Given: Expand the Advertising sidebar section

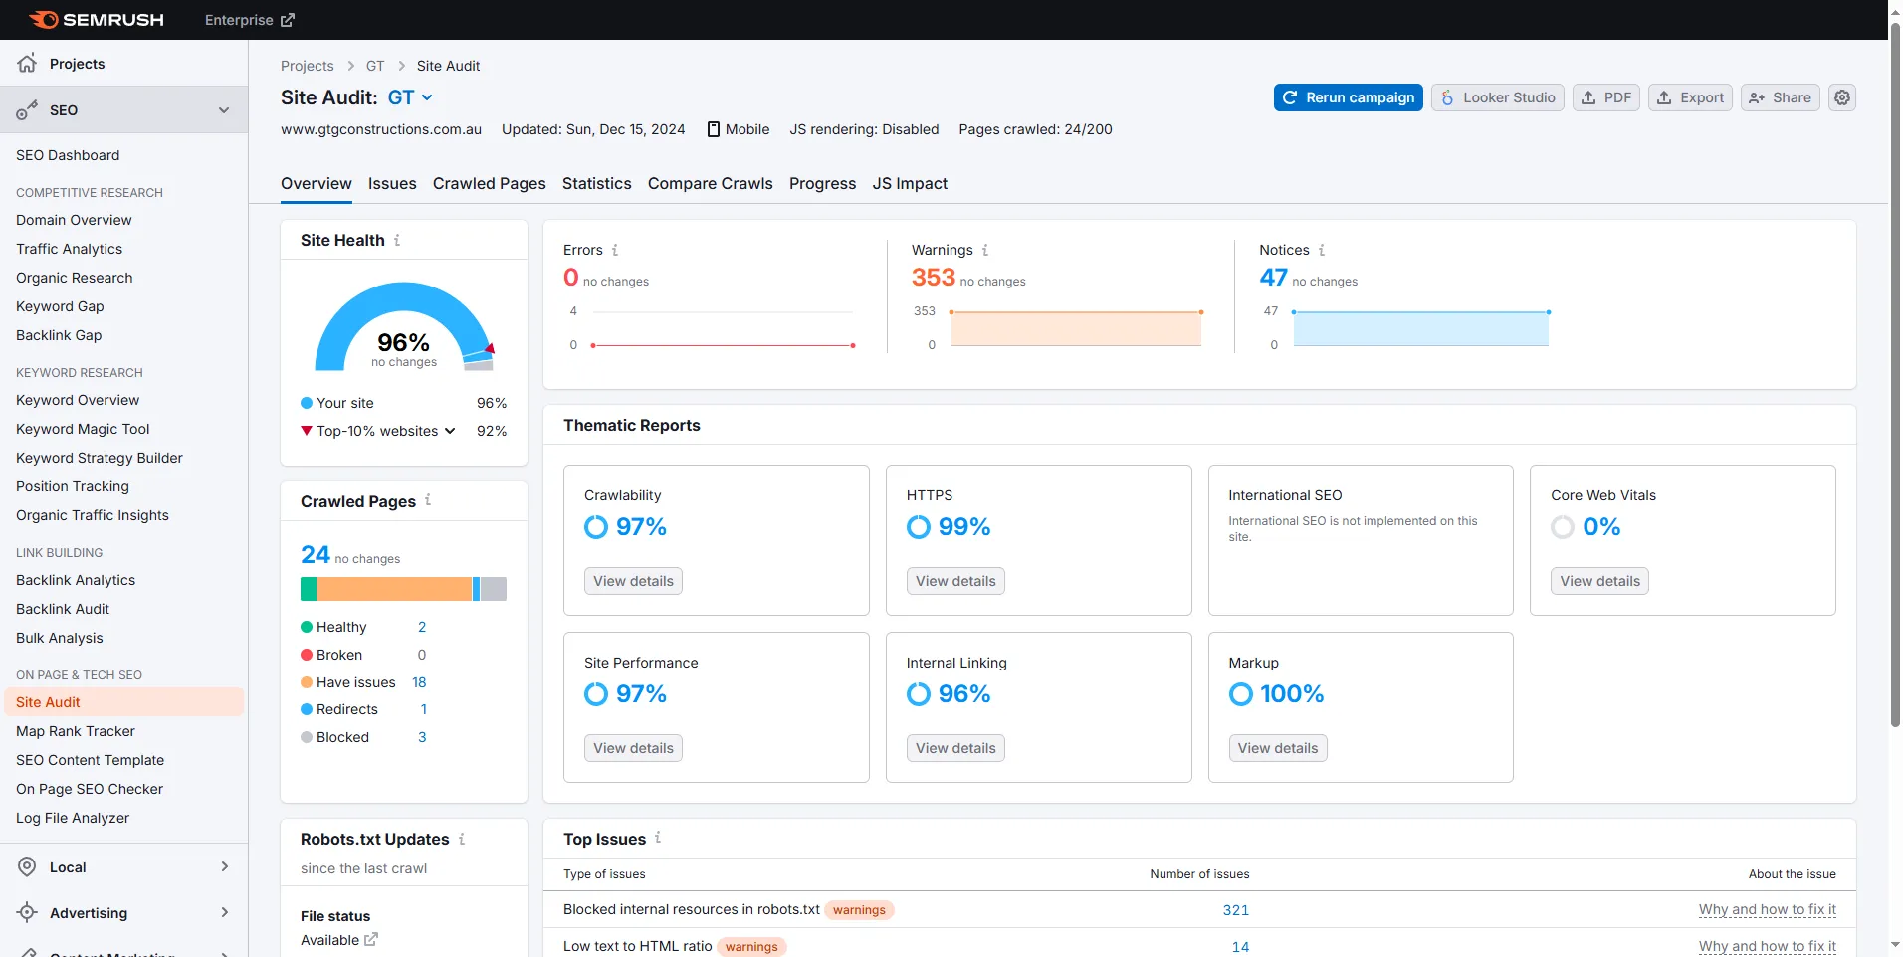Looking at the screenshot, I should pyautogui.click(x=225, y=912).
